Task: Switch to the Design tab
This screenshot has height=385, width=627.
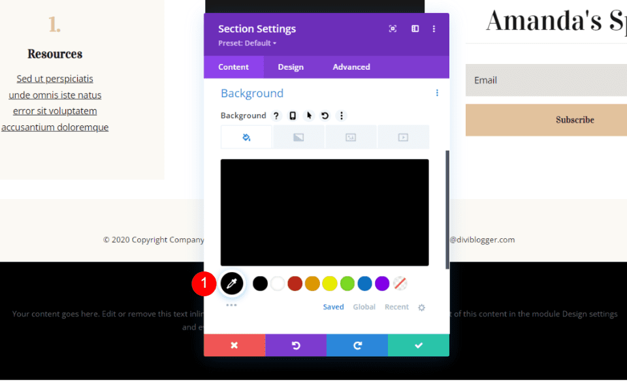Action: [290, 67]
